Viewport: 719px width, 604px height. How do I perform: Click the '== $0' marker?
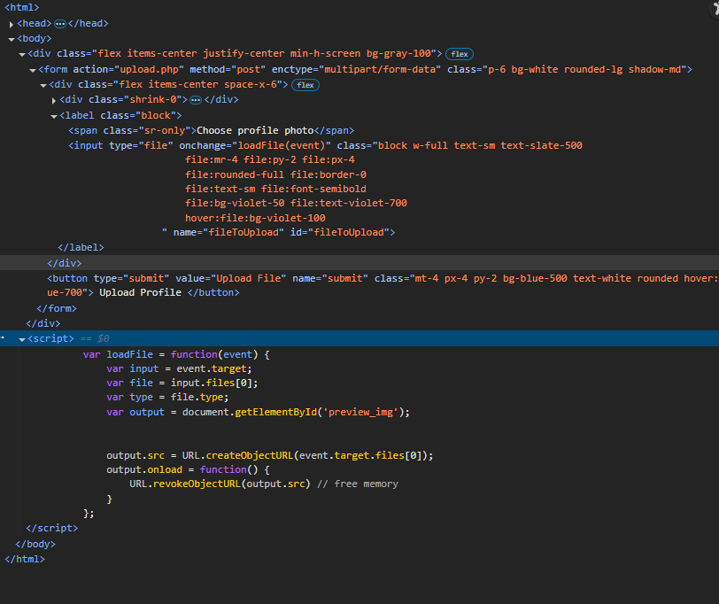95,338
